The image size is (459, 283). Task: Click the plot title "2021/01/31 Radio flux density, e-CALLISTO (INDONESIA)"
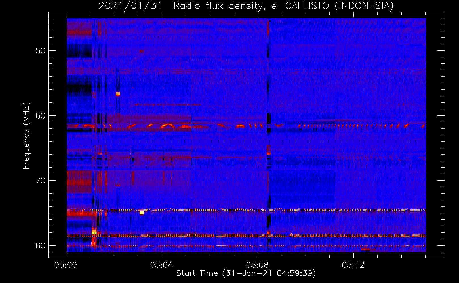(x=246, y=6)
